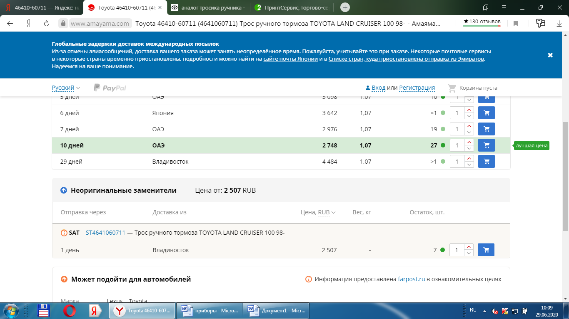Click the Yandex home Я button in toolbar
569x319 pixels.
click(x=28, y=24)
